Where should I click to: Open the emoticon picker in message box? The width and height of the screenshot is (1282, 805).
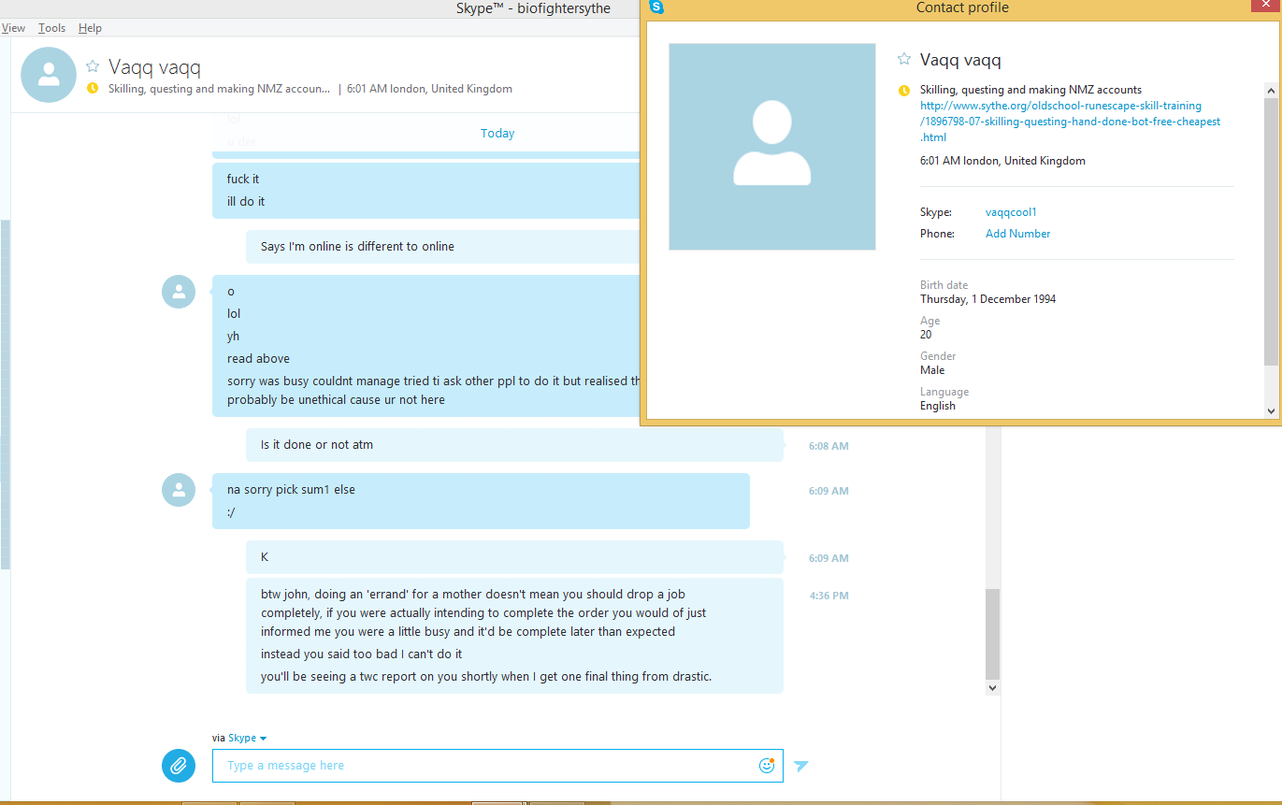tap(767, 766)
